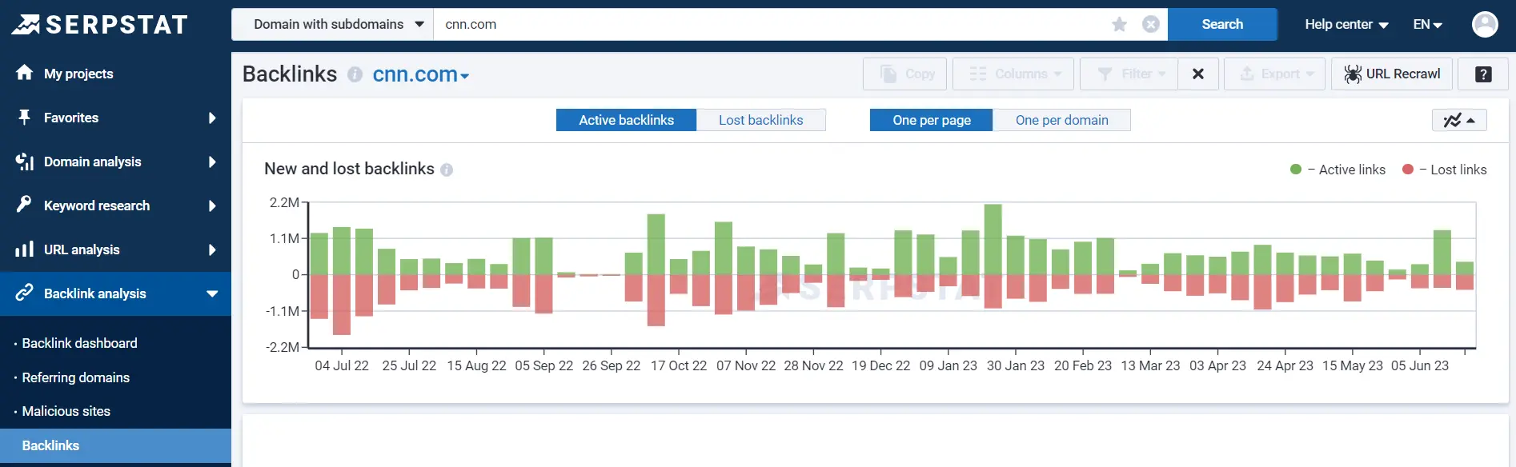Screen dimensions: 1516x467
Task: Click the 04 Jul 22 axis label
Action: tap(342, 365)
